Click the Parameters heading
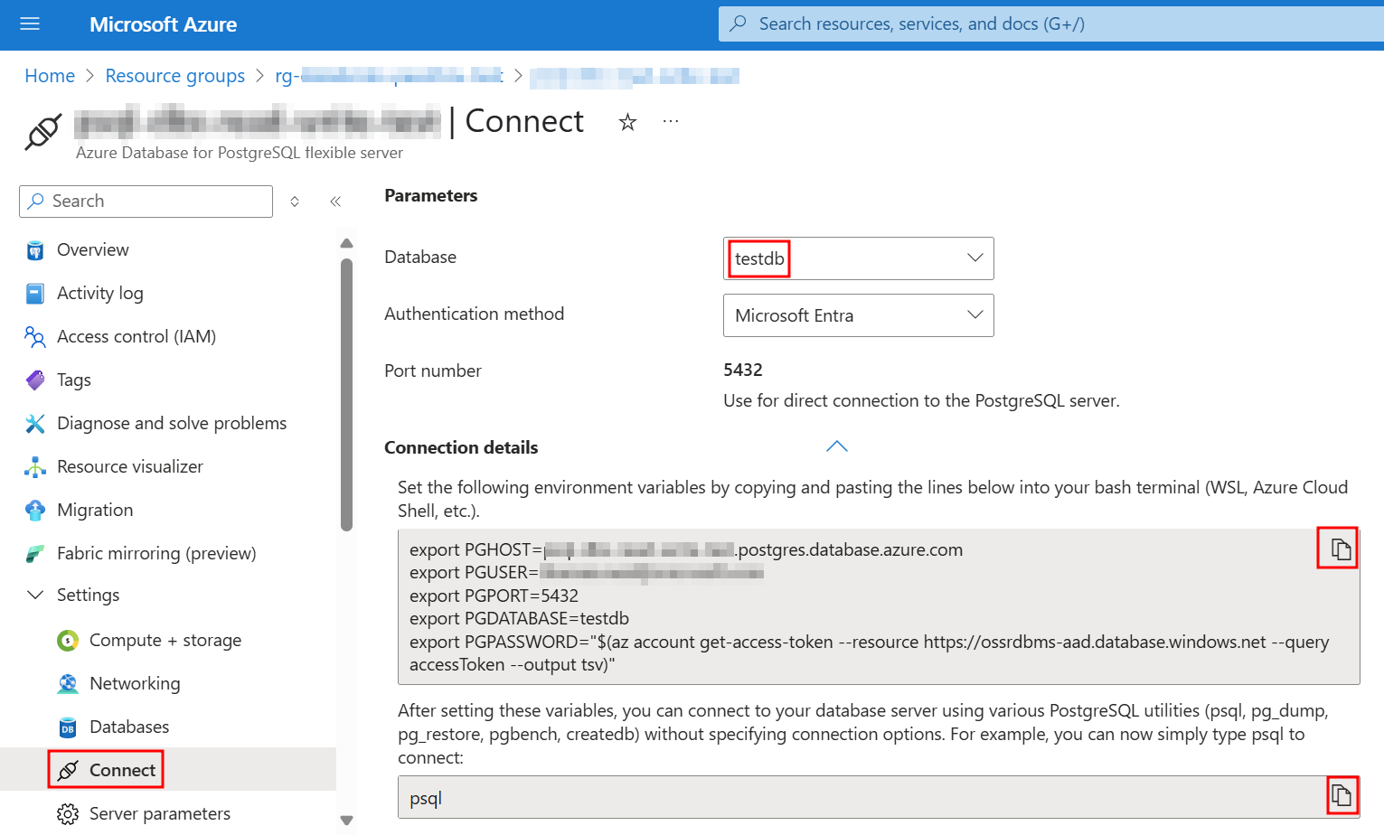Screen dimensions: 1384x835 coord(430,195)
